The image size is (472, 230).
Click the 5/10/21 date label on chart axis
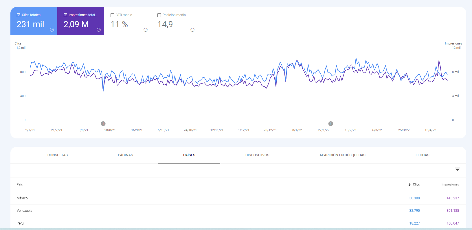tap(164, 130)
